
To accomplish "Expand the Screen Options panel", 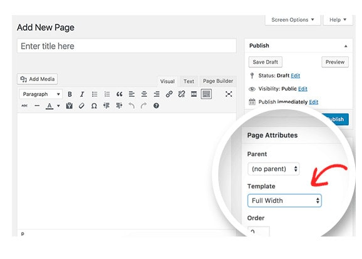I will (293, 20).
